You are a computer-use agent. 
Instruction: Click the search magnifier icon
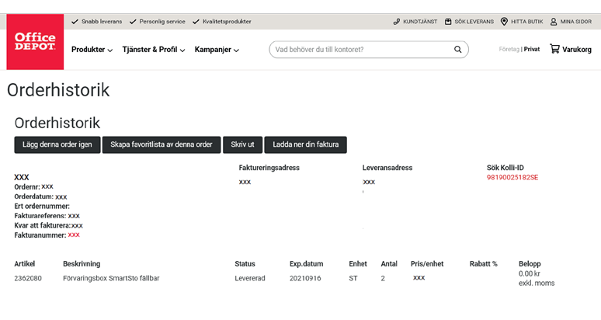pyautogui.click(x=458, y=50)
